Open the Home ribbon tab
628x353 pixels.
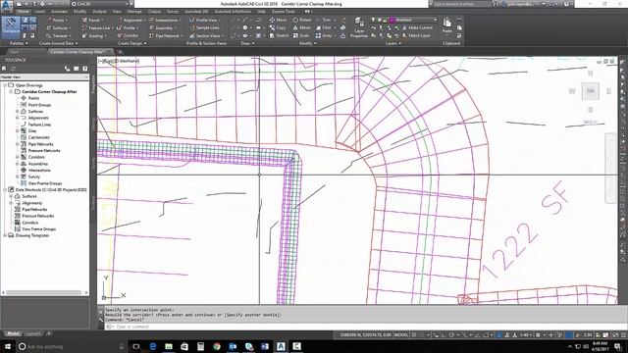pyautogui.click(x=24, y=12)
